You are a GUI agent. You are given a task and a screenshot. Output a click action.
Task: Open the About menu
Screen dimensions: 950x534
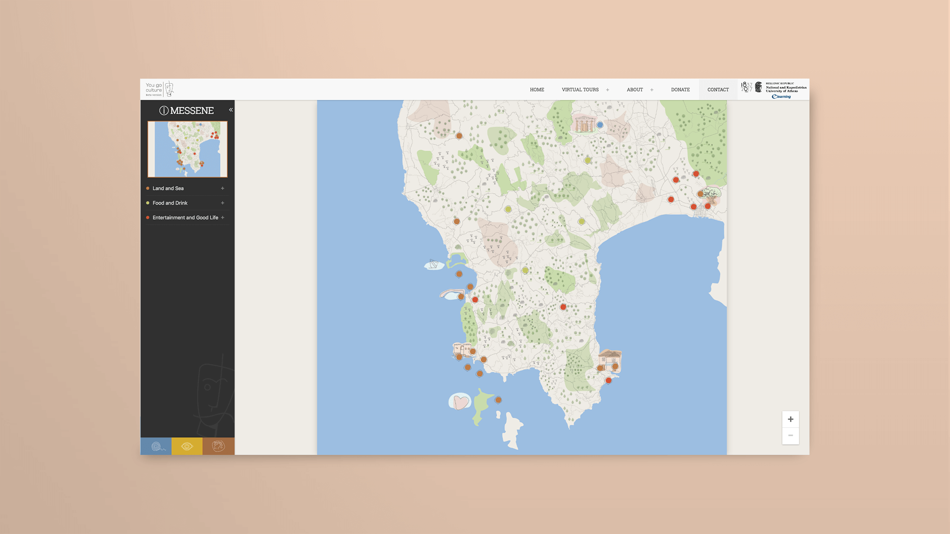tap(635, 90)
